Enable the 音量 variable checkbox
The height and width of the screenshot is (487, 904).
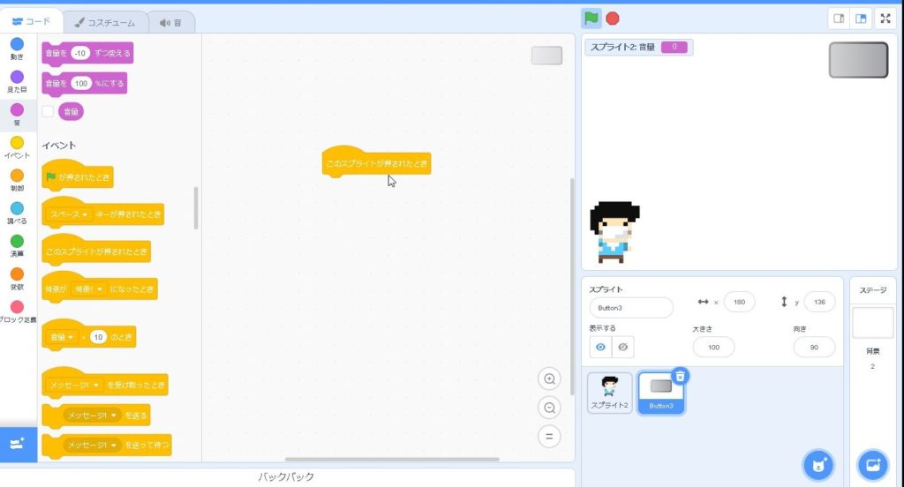click(x=49, y=111)
